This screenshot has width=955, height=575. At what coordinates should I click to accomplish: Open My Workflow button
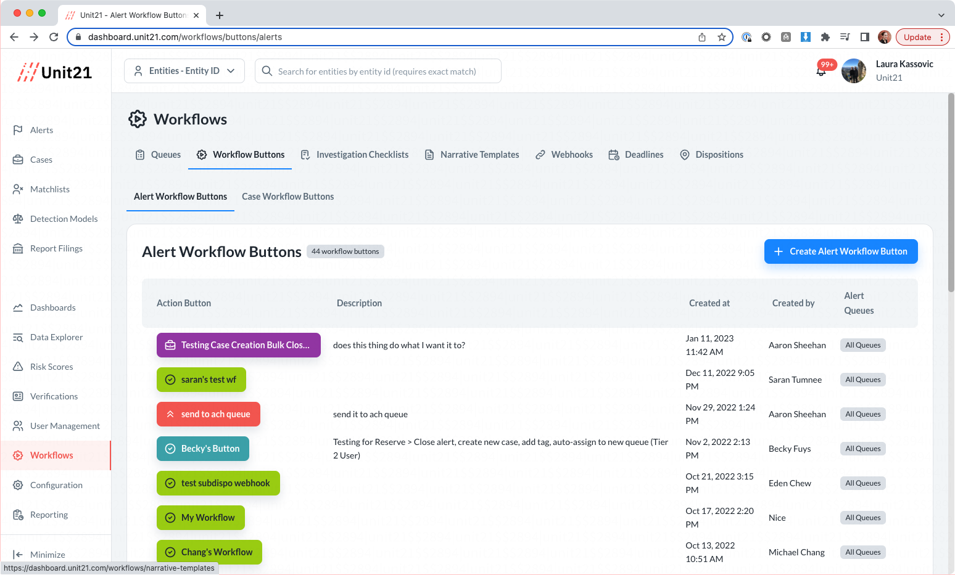tap(201, 518)
